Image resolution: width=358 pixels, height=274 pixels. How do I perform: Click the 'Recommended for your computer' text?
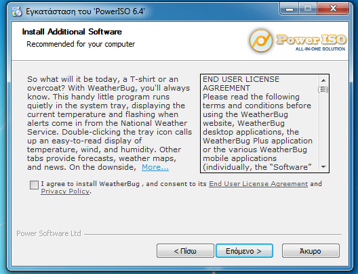point(81,44)
